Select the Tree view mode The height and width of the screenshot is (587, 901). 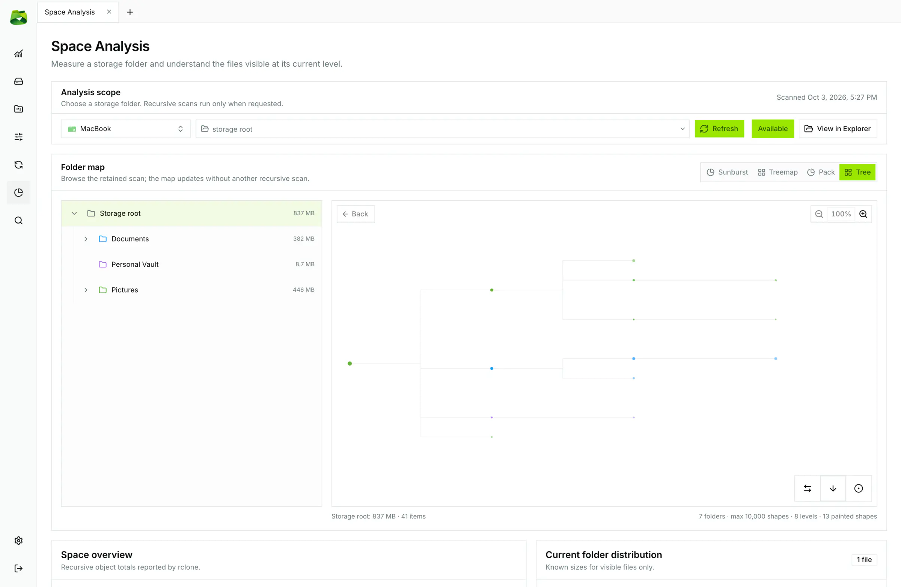point(857,172)
